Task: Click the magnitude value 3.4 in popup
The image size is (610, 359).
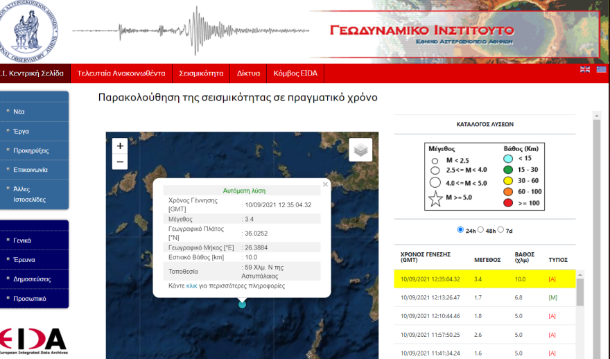Action: click(249, 220)
